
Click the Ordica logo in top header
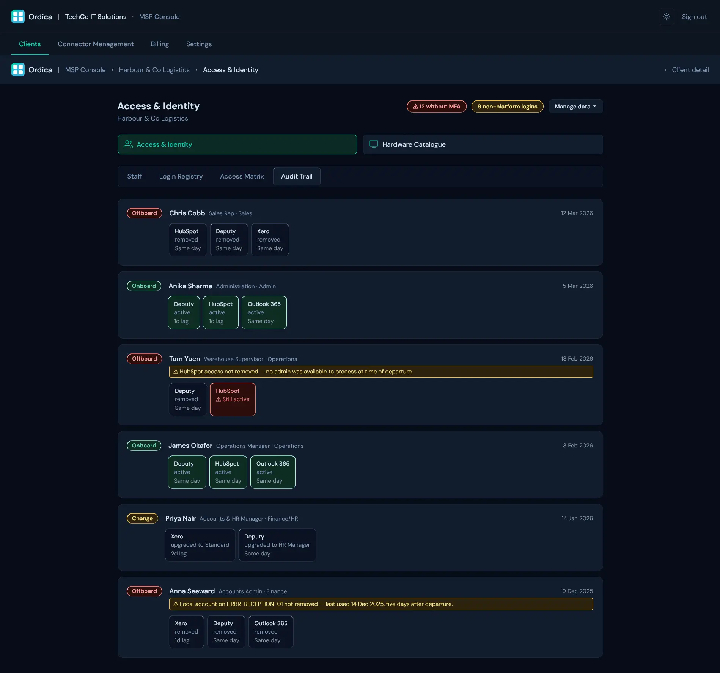click(18, 17)
